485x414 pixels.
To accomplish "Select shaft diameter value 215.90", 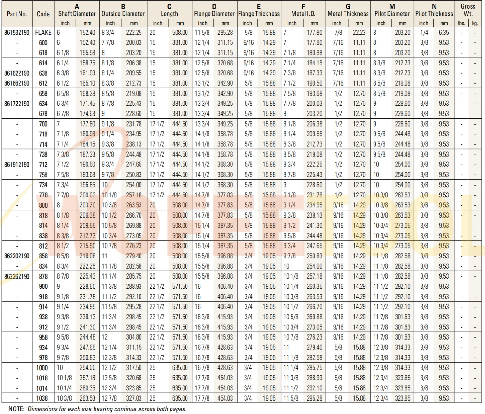I will 87,246.
